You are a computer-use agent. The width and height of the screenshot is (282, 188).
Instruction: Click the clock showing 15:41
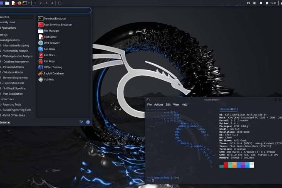[x=273, y=3]
